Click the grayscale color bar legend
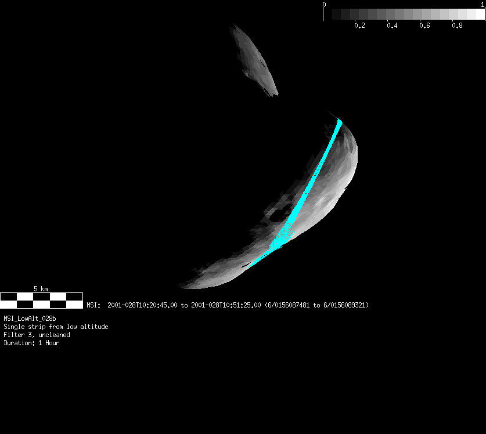Image resolution: width=486 pixels, height=434 pixels. [x=404, y=15]
